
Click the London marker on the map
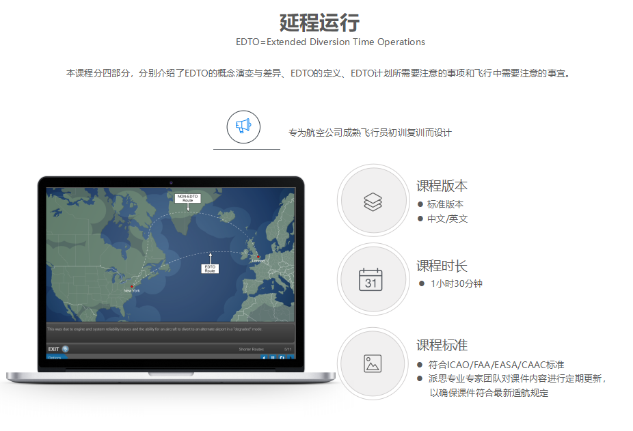tap(258, 258)
